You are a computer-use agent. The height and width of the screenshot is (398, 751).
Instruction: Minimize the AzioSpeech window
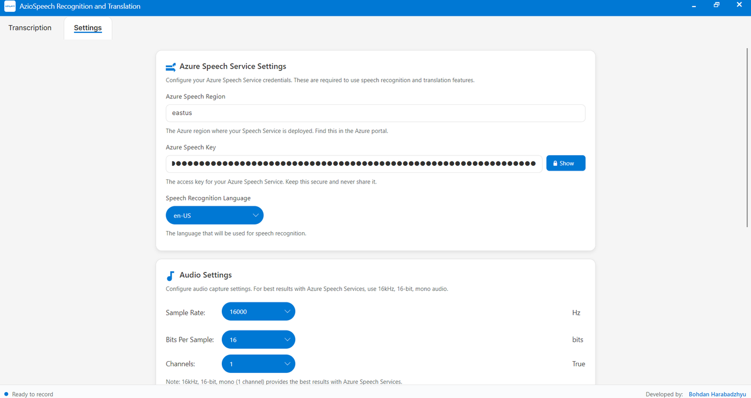[695, 6]
